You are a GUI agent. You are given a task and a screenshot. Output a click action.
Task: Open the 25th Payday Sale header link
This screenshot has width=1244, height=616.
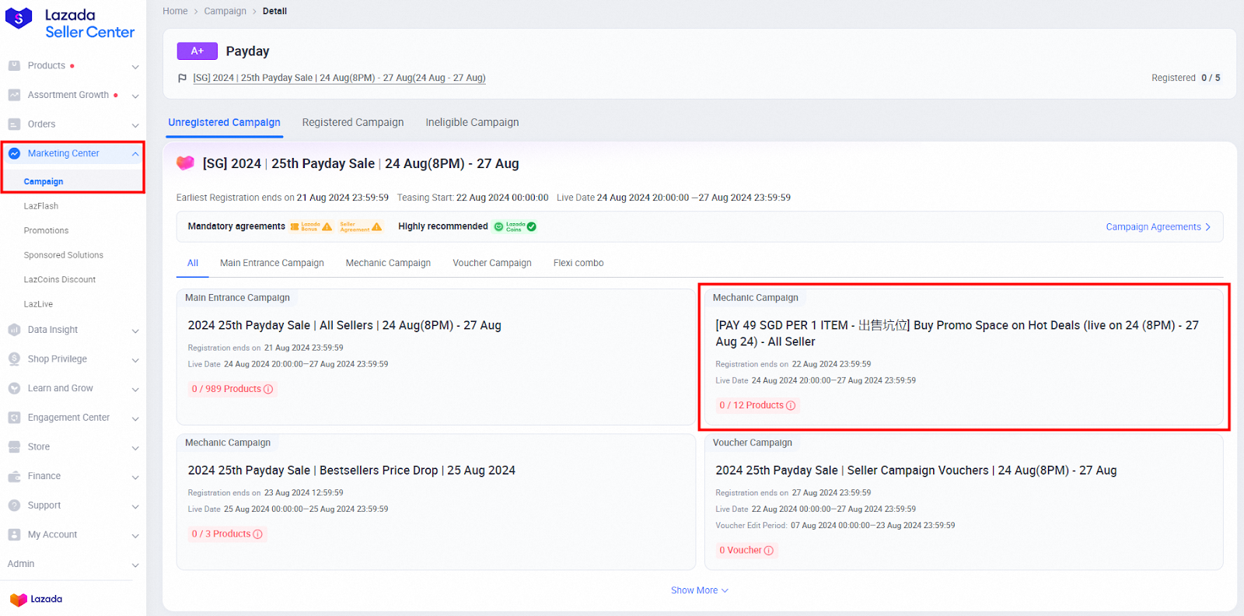point(339,78)
